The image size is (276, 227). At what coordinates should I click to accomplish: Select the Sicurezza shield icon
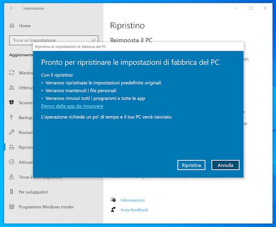tap(12, 102)
